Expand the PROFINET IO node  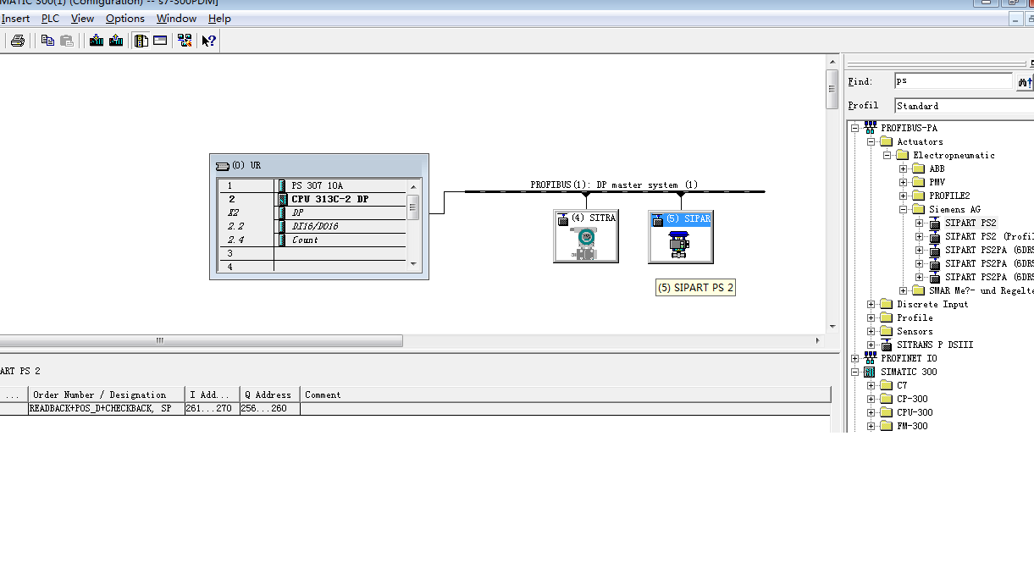[854, 359]
